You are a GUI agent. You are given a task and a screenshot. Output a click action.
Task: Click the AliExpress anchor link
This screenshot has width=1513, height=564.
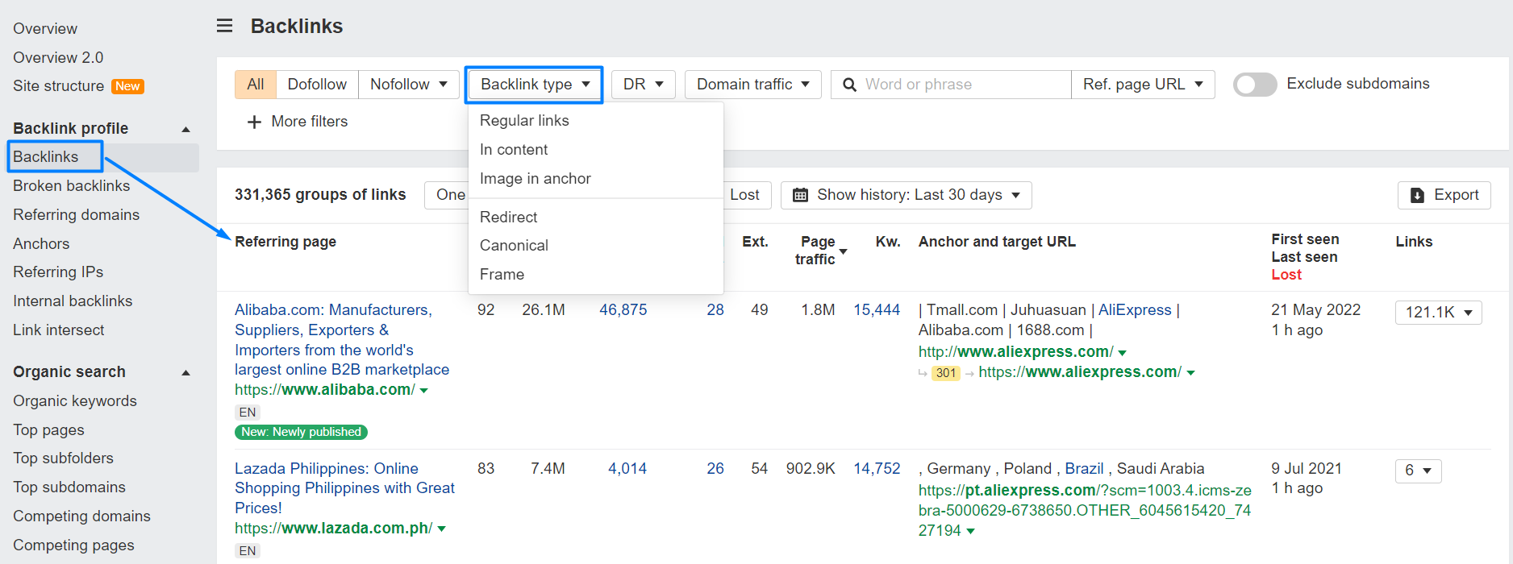click(1135, 310)
